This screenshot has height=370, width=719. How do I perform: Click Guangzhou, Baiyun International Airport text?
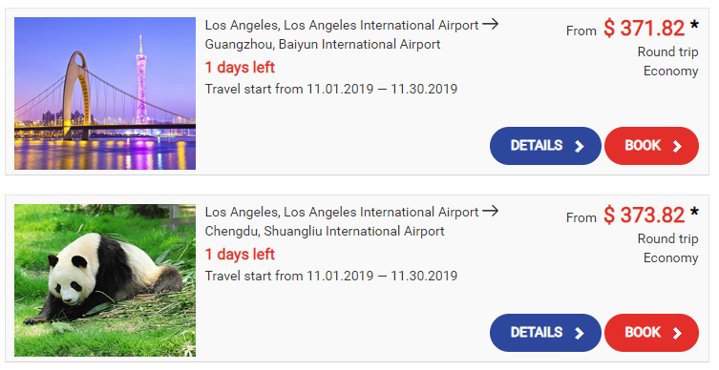point(323,45)
